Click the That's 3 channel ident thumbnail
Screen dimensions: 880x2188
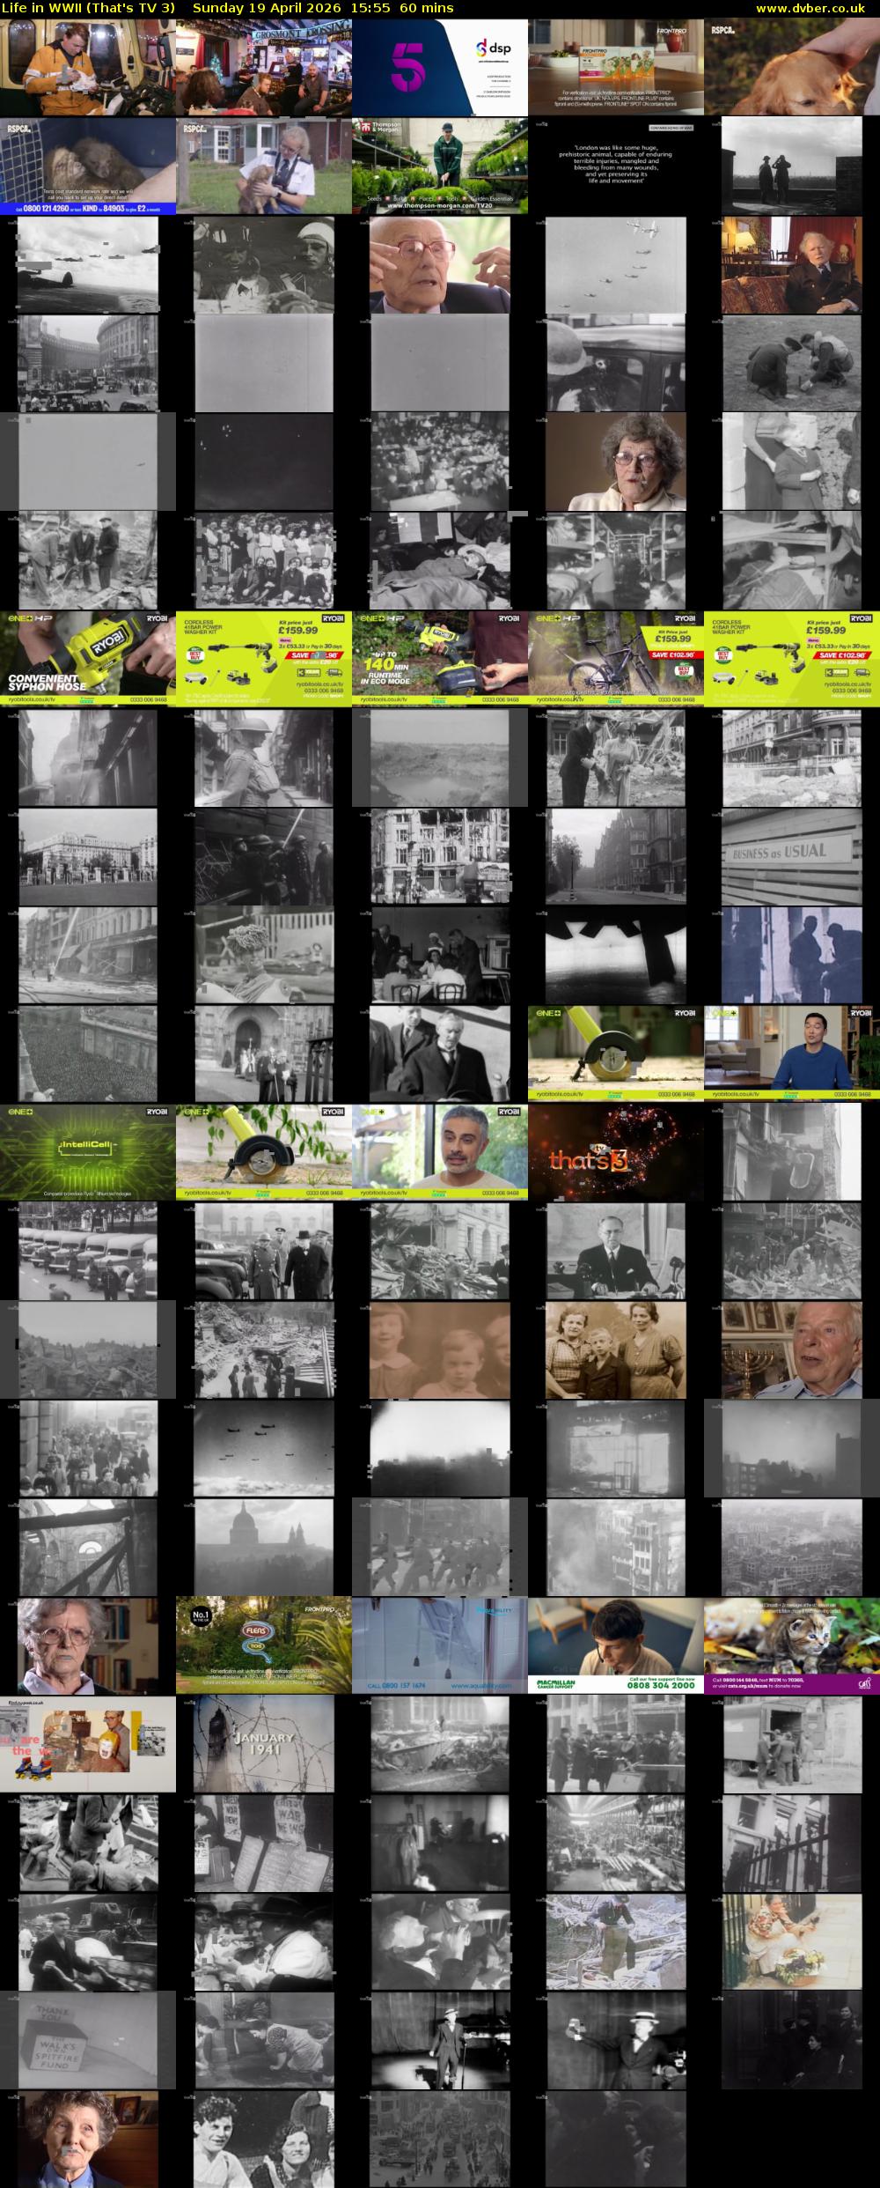616,1152
